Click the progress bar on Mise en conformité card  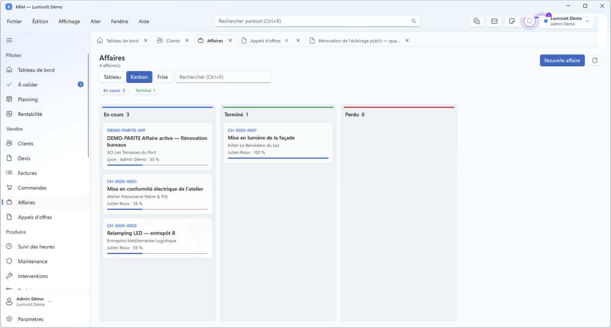point(157,209)
